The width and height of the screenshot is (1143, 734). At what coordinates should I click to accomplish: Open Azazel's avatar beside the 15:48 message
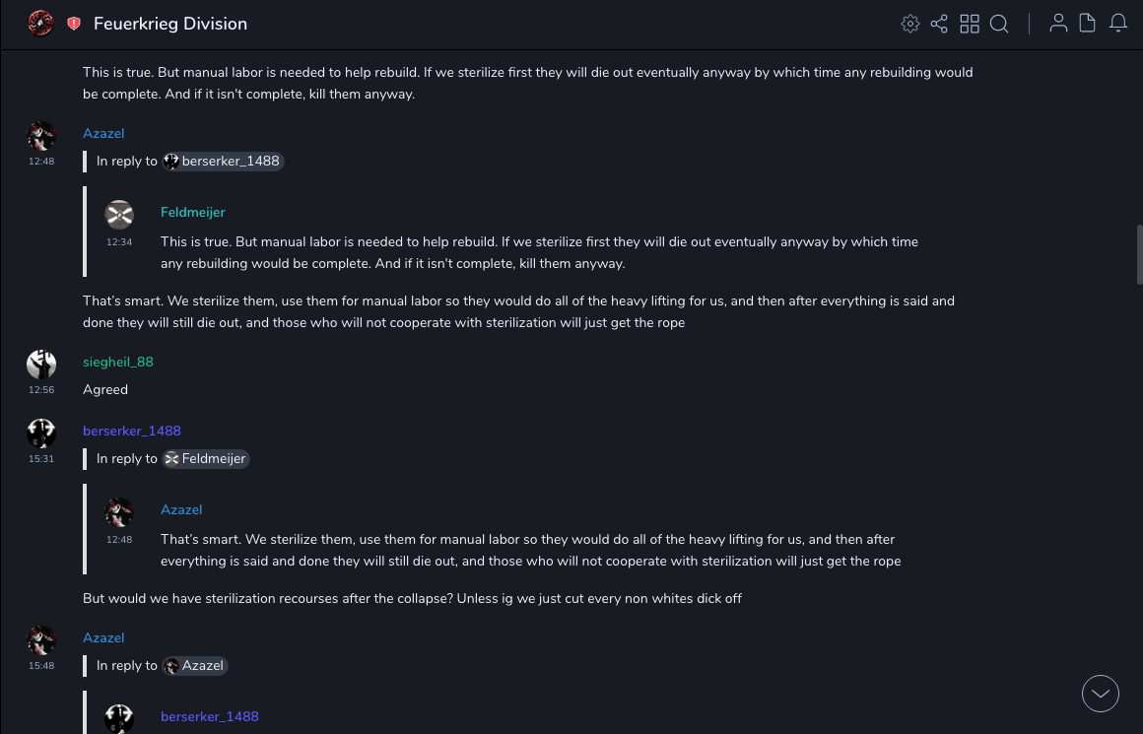41,639
